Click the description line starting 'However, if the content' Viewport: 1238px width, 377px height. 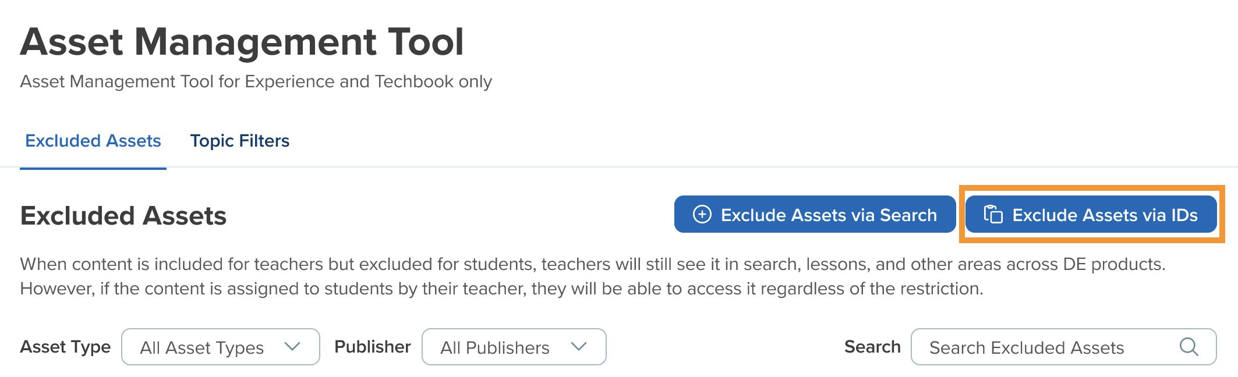(x=501, y=289)
